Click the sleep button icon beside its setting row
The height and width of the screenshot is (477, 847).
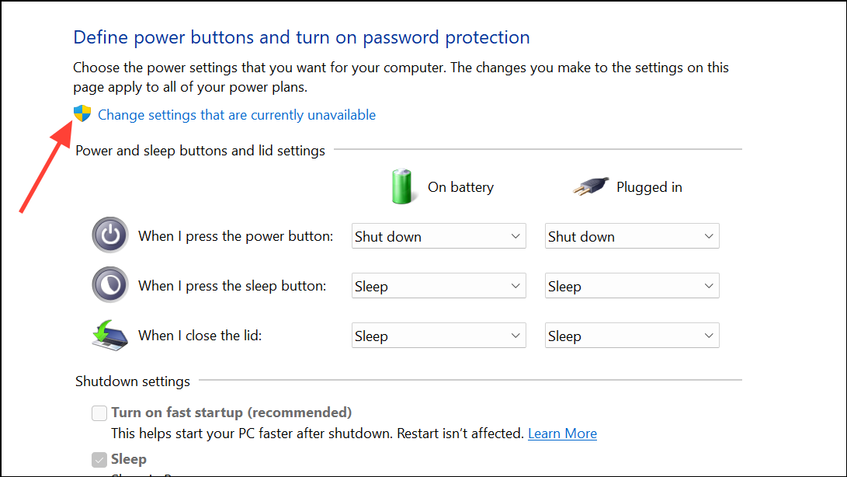pos(109,285)
